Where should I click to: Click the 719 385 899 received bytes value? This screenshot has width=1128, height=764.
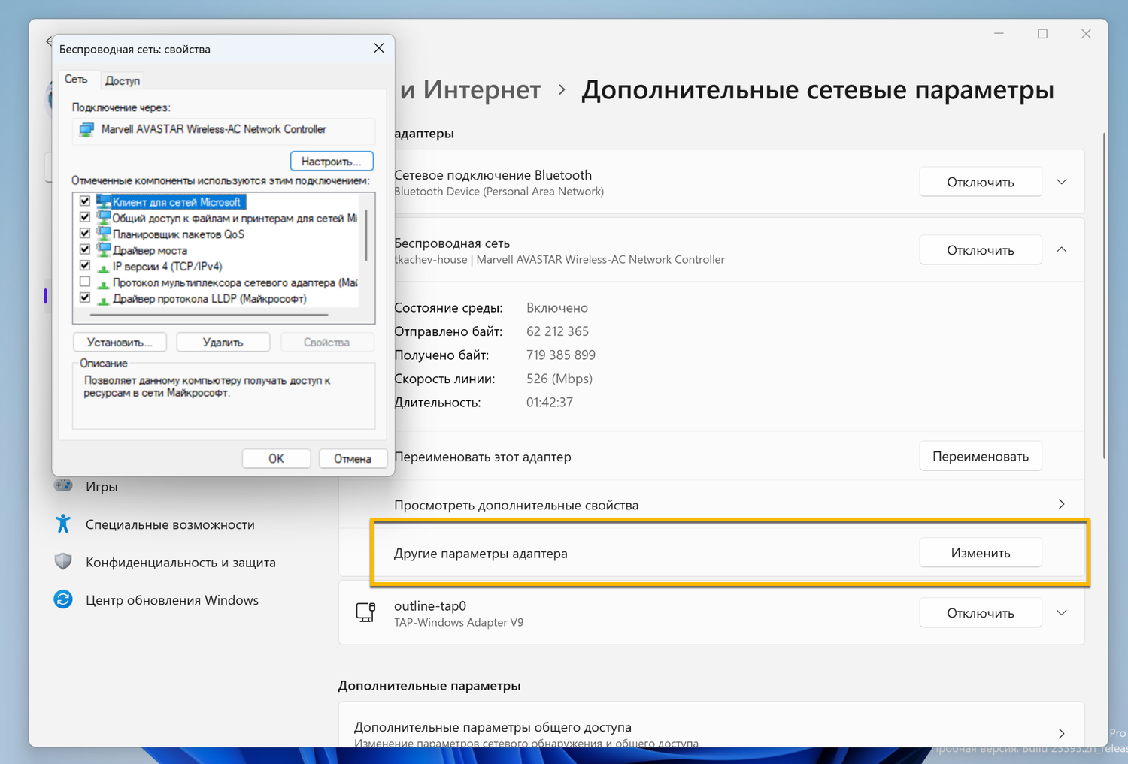pyautogui.click(x=561, y=355)
